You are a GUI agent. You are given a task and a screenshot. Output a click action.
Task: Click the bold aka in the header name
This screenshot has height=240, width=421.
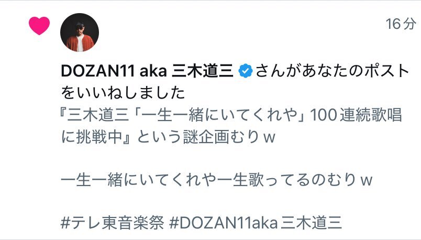coord(153,71)
